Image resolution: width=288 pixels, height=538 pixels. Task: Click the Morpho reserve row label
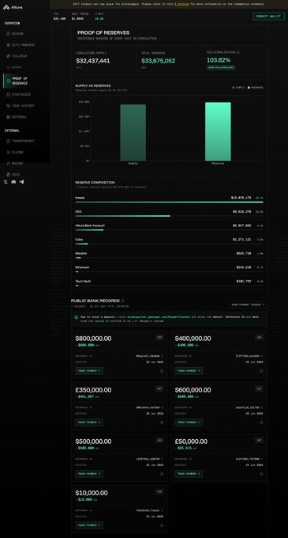(x=81, y=253)
